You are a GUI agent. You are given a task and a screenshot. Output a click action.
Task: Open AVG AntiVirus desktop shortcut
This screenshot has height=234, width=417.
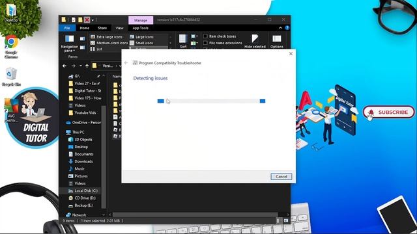tap(11, 110)
